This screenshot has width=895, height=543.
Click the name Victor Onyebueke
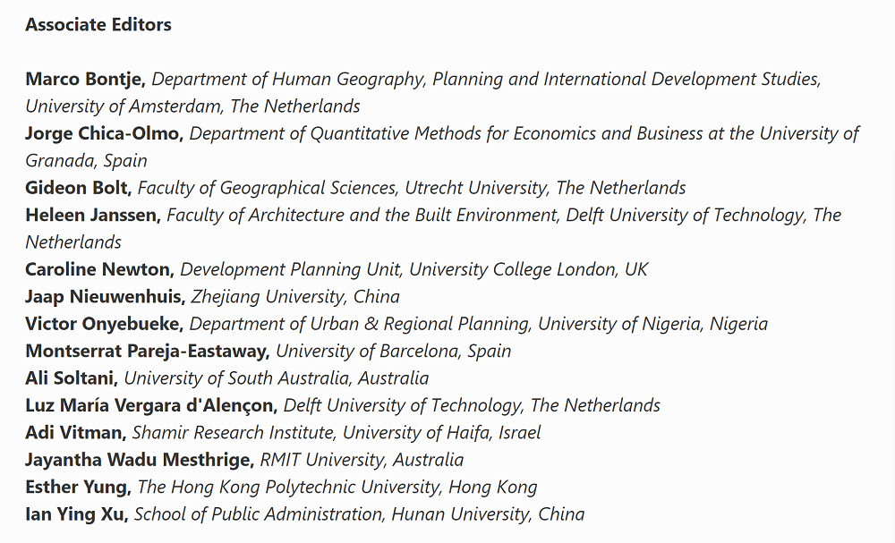103,324
